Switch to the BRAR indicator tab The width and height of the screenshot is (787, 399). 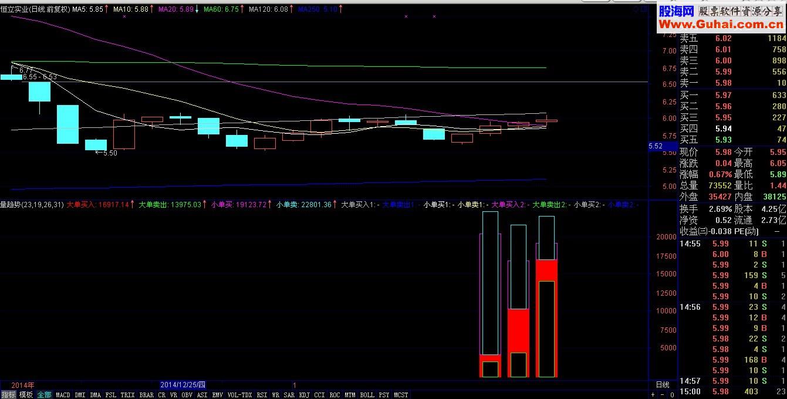(147, 395)
